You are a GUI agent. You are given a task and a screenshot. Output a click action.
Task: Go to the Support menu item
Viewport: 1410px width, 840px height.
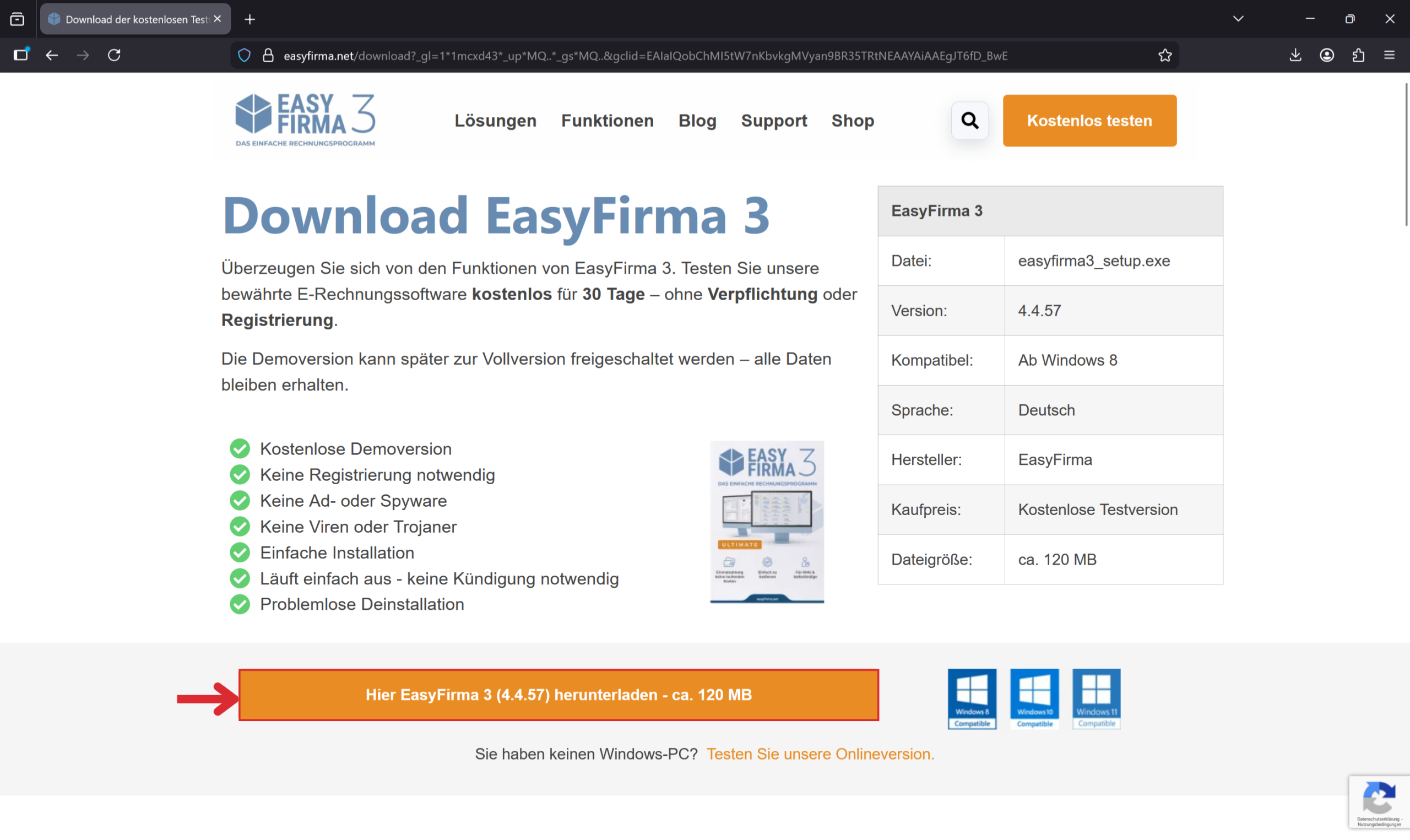point(773,121)
